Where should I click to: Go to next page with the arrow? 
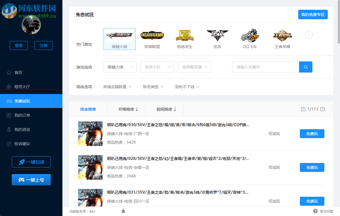322,109
